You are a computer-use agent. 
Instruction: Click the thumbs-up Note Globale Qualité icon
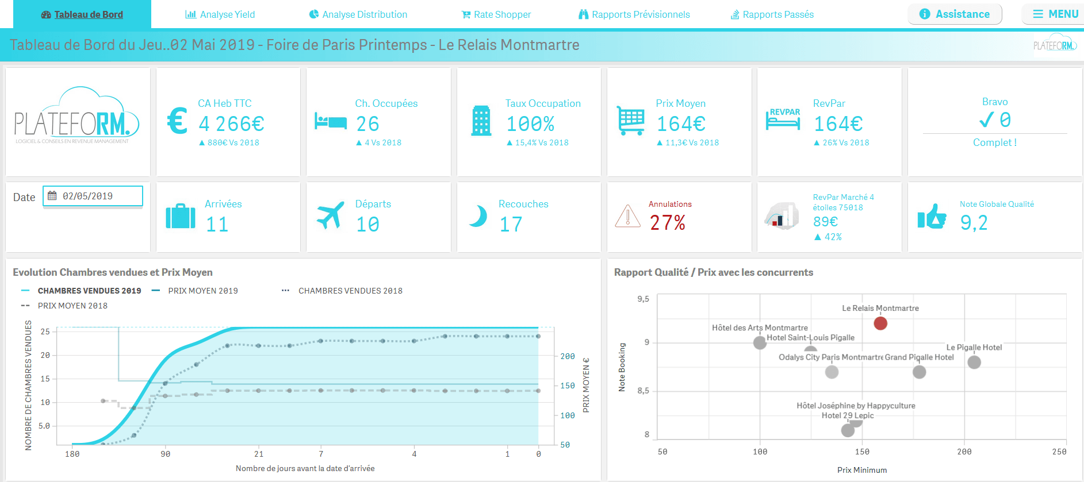[x=932, y=217]
